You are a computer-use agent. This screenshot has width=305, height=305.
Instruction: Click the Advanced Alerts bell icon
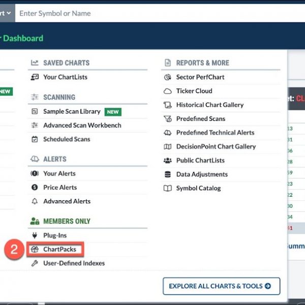click(35, 201)
